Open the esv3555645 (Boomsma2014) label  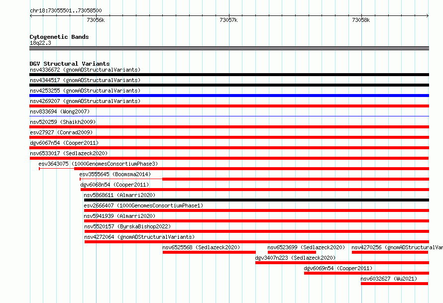click(115, 174)
